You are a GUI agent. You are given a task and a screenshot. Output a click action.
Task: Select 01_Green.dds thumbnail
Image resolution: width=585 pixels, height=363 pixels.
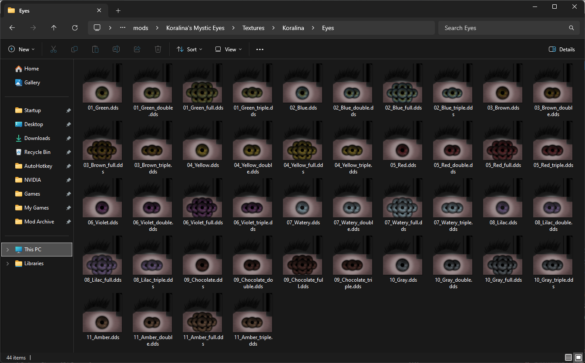point(102,83)
